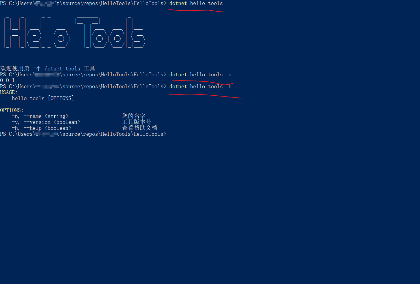Click the "工具版本号" option description

[x=137, y=122]
